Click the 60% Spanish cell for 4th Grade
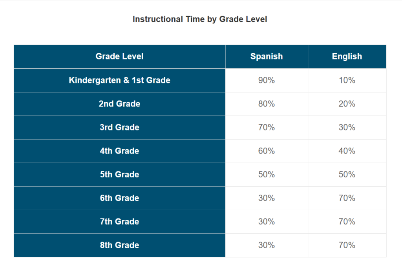Viewport: 402px width, 271px height. pyautogui.click(x=267, y=151)
